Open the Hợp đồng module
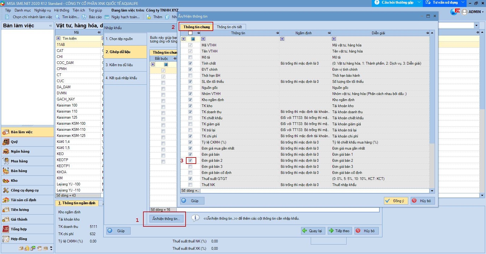This screenshot has width=486, height=254. click(x=27, y=239)
